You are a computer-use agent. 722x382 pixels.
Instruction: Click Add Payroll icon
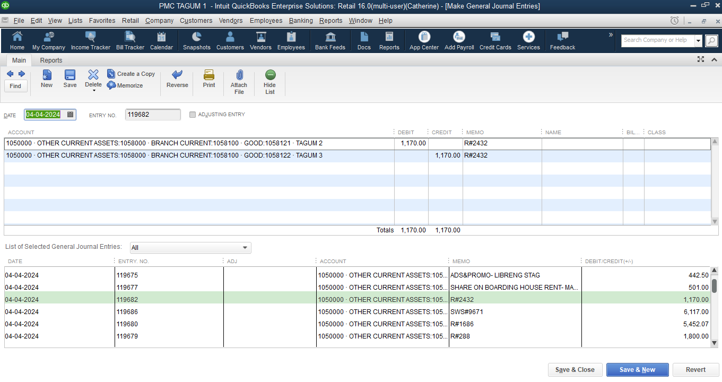pos(459,41)
